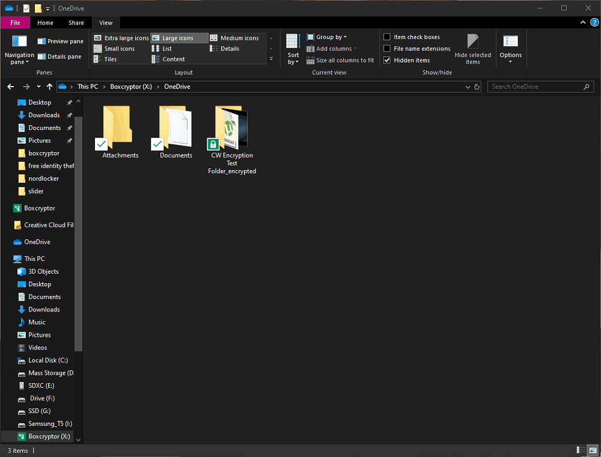
Task: Toggle the Preview pane
Action: 60,41
